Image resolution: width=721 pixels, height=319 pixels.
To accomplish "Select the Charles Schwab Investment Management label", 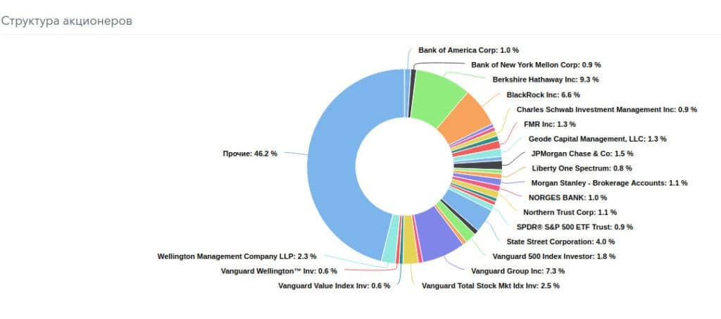I will [606, 109].
